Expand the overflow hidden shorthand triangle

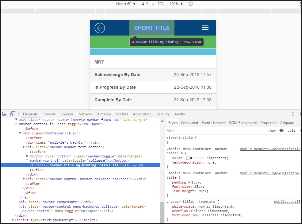pyautogui.click(x=192, y=211)
